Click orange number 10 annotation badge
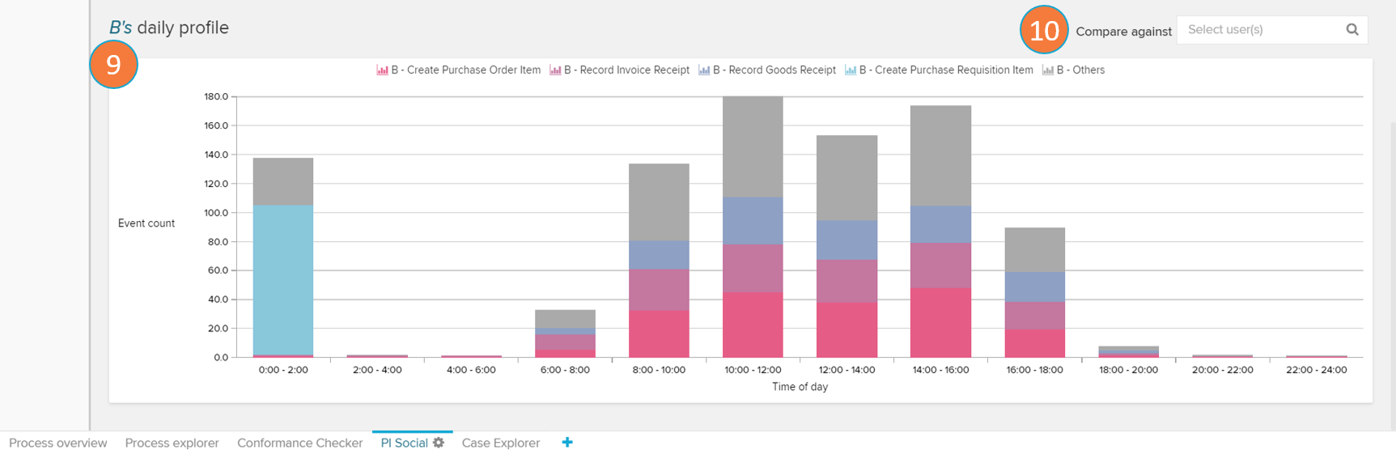Viewport: 1396px width, 454px height. [1044, 31]
